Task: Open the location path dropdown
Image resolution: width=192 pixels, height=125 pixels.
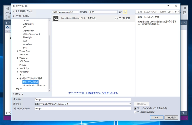Action: [130, 104]
